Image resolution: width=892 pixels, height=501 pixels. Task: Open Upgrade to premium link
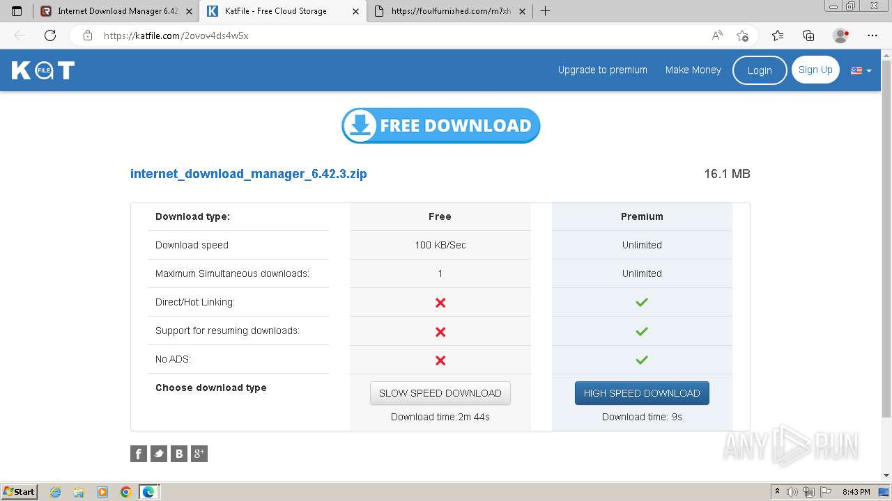pos(603,70)
